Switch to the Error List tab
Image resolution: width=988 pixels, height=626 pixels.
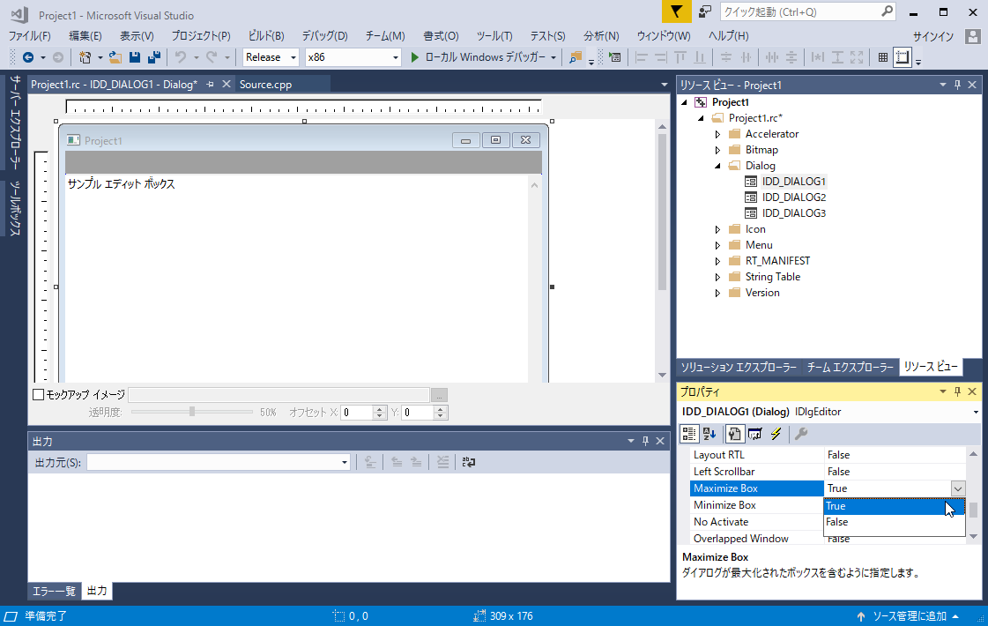[x=54, y=591]
